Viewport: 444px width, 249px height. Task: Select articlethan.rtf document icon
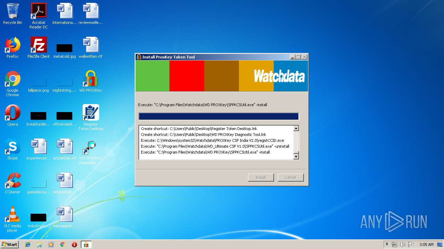[65, 149]
